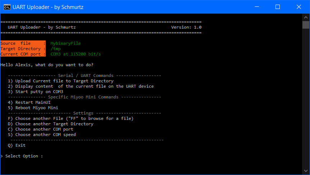Image resolution: width=310 pixels, height=175 pixels.
Task: Click the vertical scrollbar thumb
Action: point(306,25)
